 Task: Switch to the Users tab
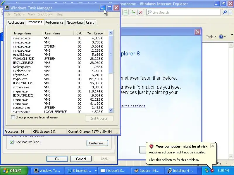point(90,22)
